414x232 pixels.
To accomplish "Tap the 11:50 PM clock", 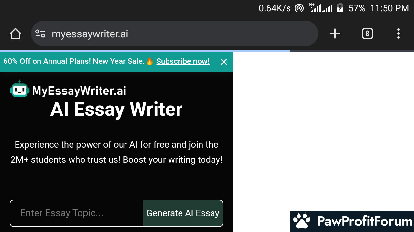I will [x=389, y=8].
